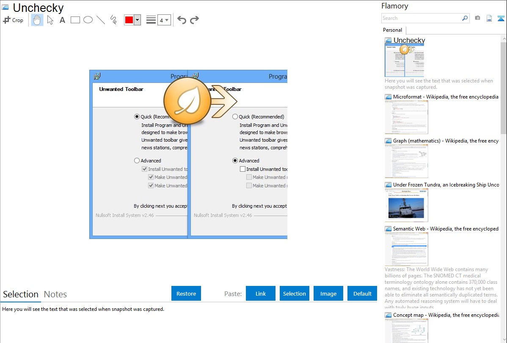The width and height of the screenshot is (507, 343).
Task: Click the page document icon near search
Action: 489,18
